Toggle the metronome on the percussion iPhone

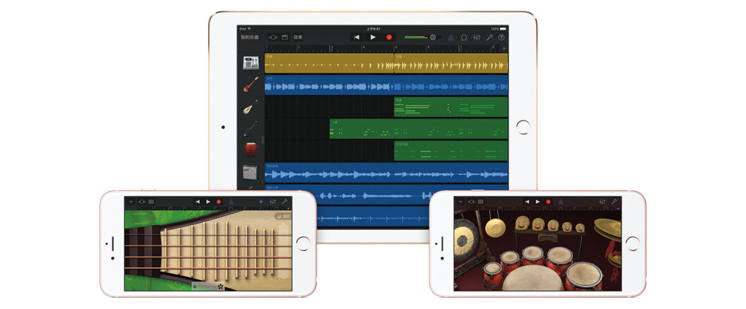tap(561, 202)
